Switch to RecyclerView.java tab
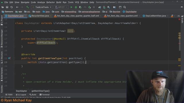The width and height of the screenshot is (184, 103). click(40, 16)
